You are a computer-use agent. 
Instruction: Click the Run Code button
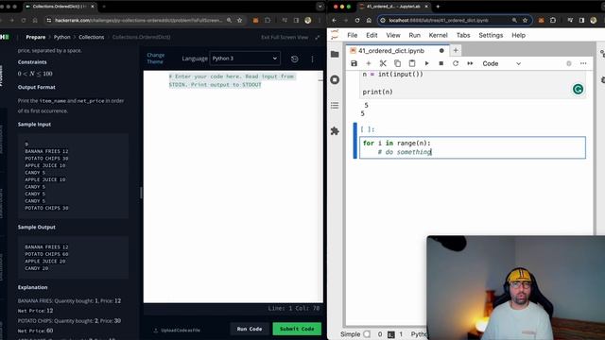coord(250,329)
